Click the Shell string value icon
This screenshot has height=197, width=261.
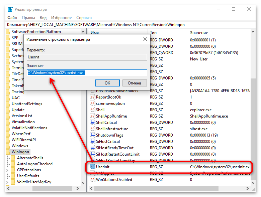[93, 110]
